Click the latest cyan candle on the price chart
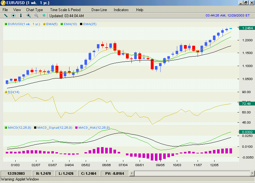The image size is (255, 183). pyautogui.click(x=231, y=28)
